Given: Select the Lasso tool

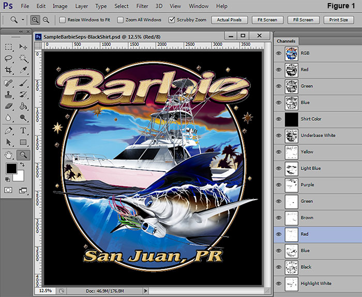Looking at the screenshot, I should coord(9,58).
